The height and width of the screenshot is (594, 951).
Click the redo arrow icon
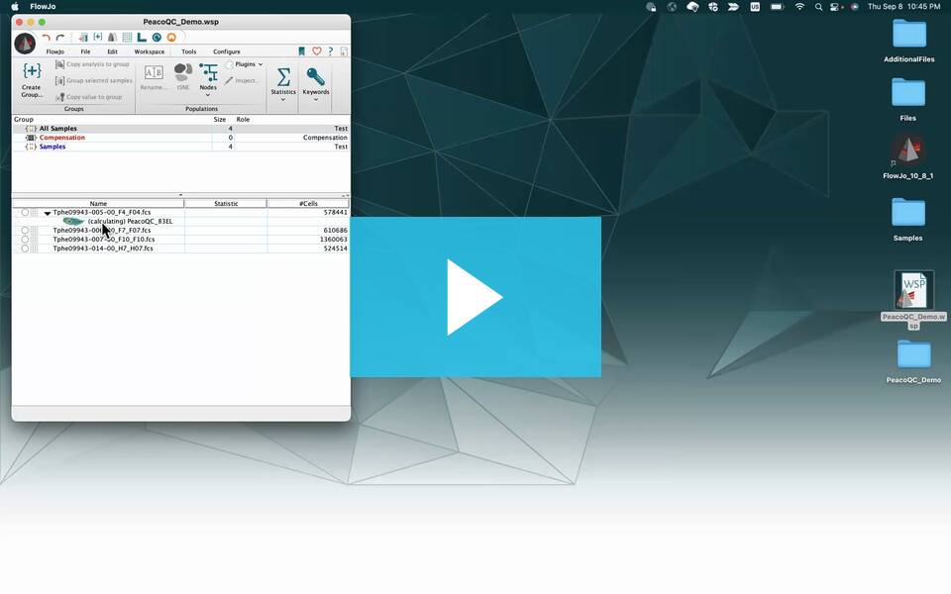60,38
